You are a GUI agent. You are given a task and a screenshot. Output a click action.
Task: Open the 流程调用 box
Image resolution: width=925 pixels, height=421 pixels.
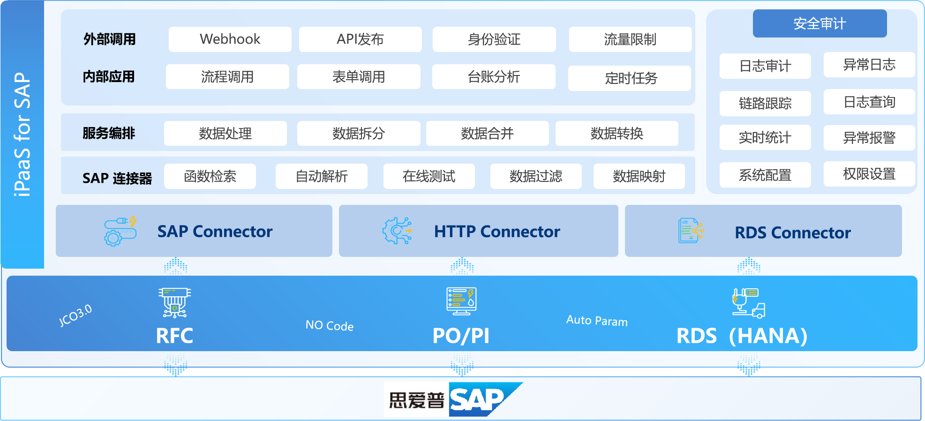pos(227,77)
